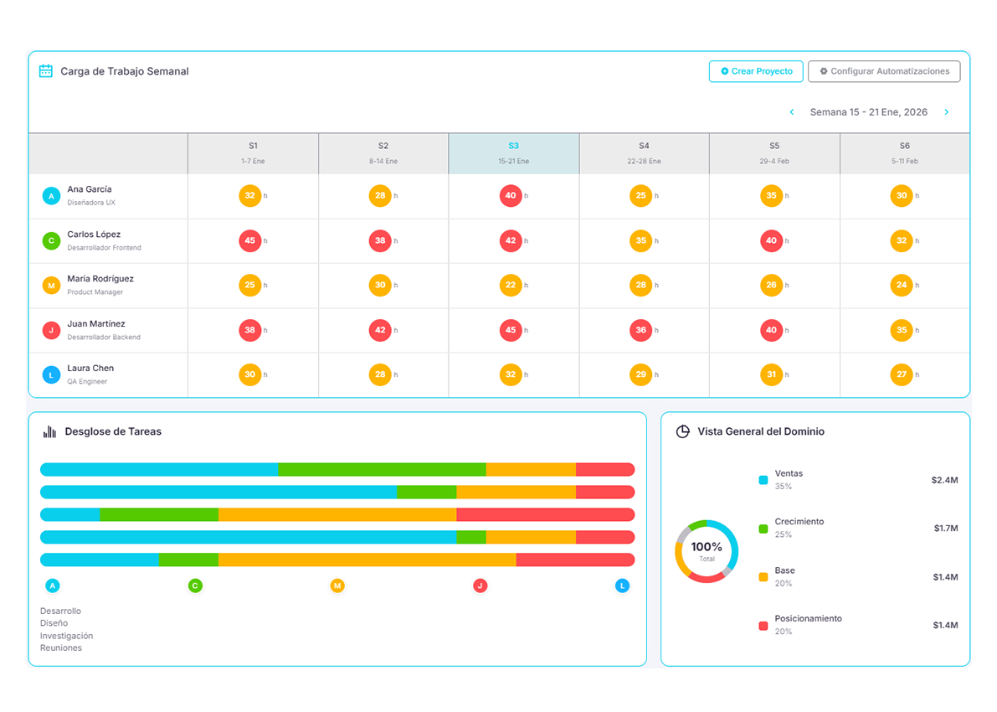The height and width of the screenshot is (712, 997).
Task: Go to previous week with left chevron
Action: 792,112
